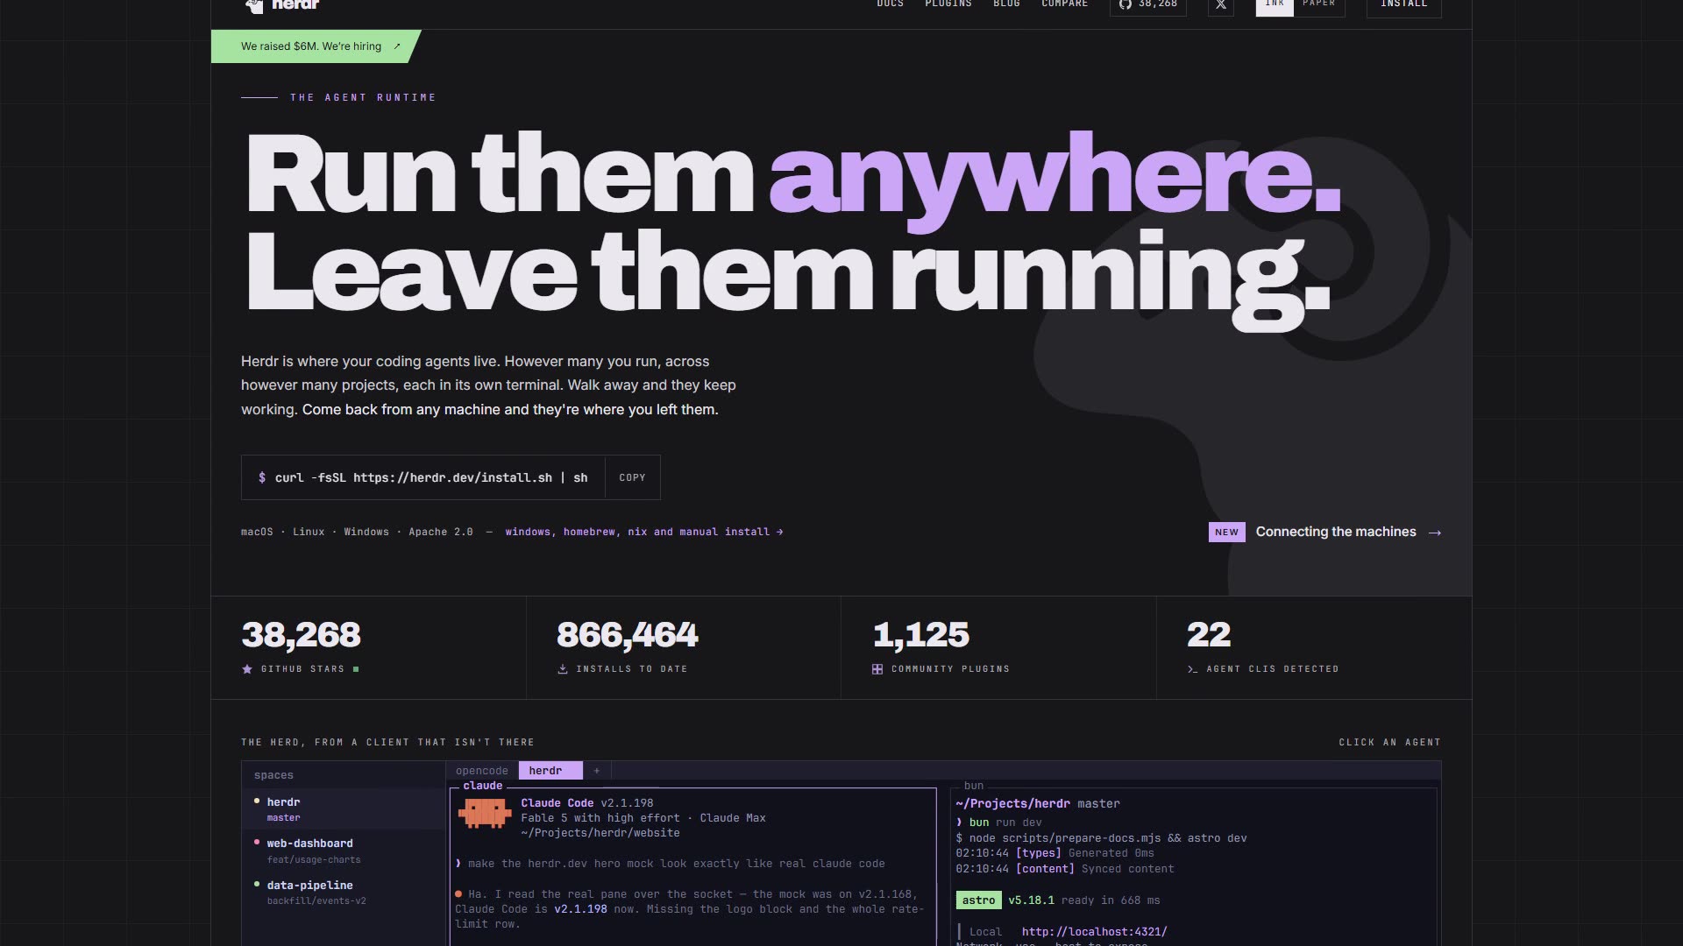Image resolution: width=1683 pixels, height=946 pixels.
Task: Click the 'feat/usage-charts' branch text
Action: coord(314,860)
